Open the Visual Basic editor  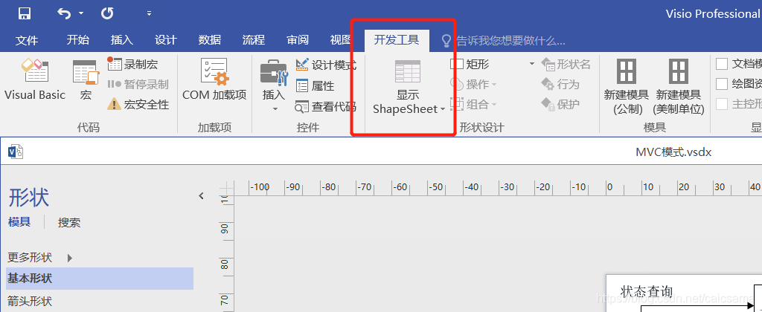[35, 79]
